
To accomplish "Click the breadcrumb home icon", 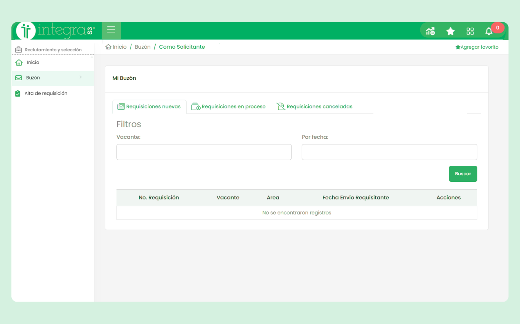I will (x=108, y=47).
